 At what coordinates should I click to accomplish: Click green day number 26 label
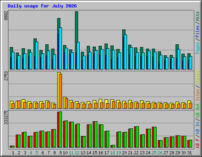[x=160, y=153]
